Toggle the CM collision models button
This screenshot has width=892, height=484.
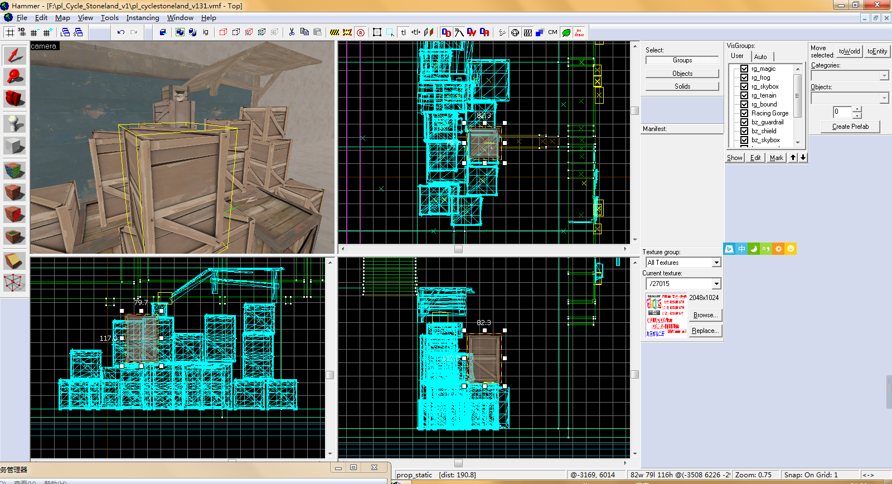click(x=552, y=32)
